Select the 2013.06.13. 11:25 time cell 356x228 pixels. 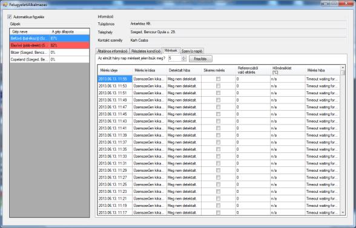click(x=115, y=184)
